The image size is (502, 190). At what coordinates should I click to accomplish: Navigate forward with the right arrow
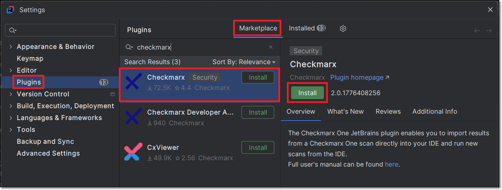point(489,31)
